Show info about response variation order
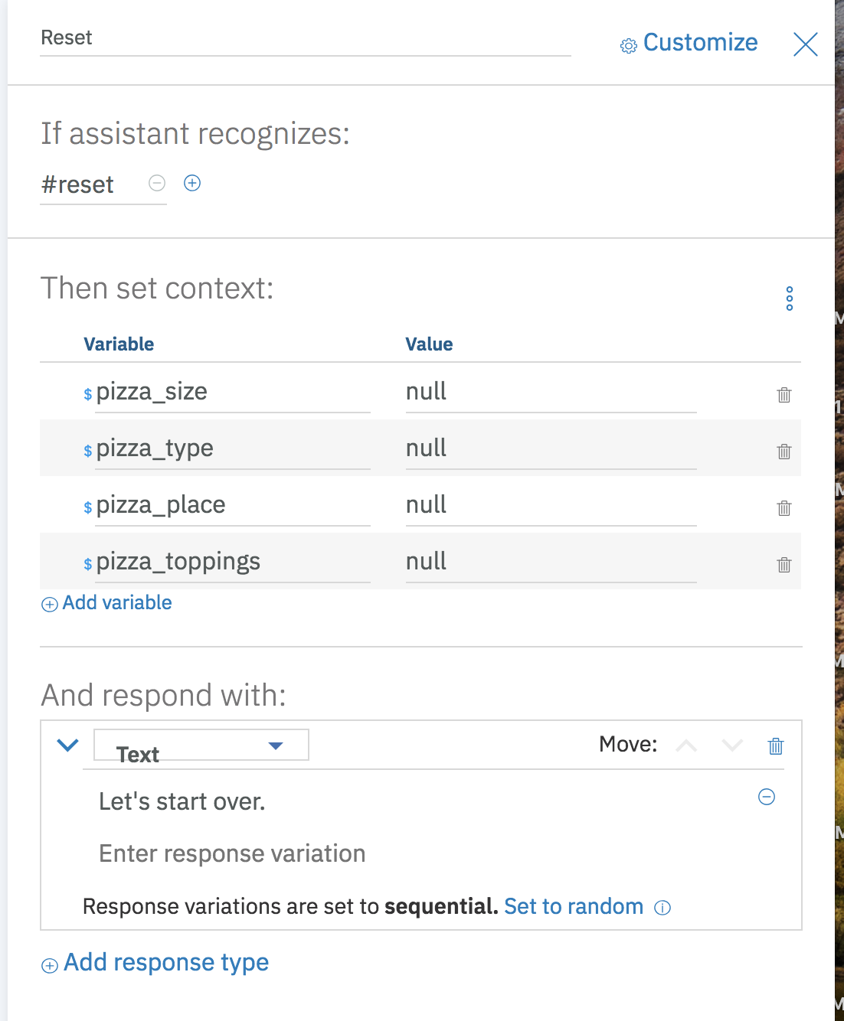844x1021 pixels. tap(662, 908)
